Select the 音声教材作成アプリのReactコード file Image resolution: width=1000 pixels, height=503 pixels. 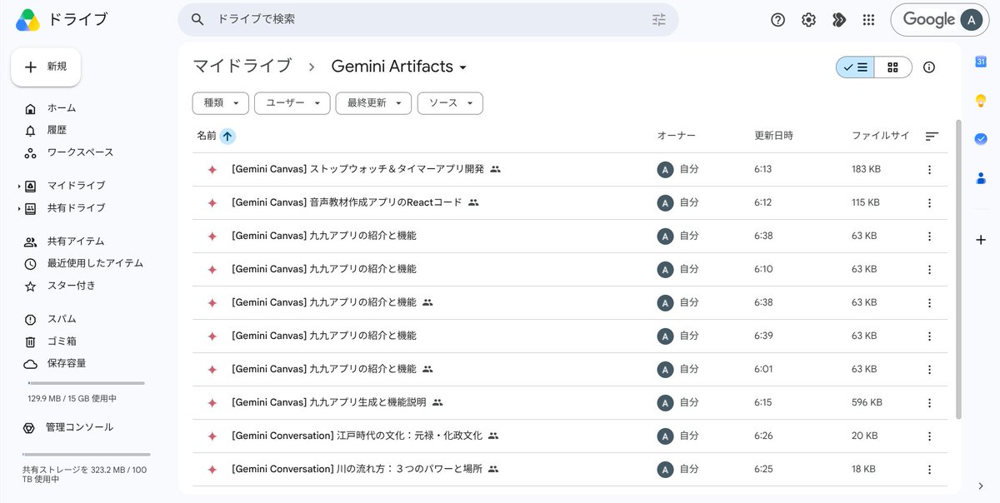point(569,202)
